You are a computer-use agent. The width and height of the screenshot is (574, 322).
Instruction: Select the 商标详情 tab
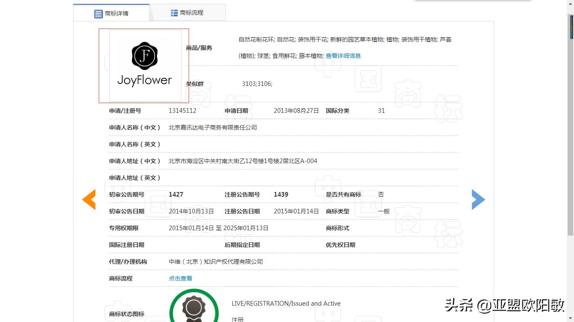click(x=117, y=13)
